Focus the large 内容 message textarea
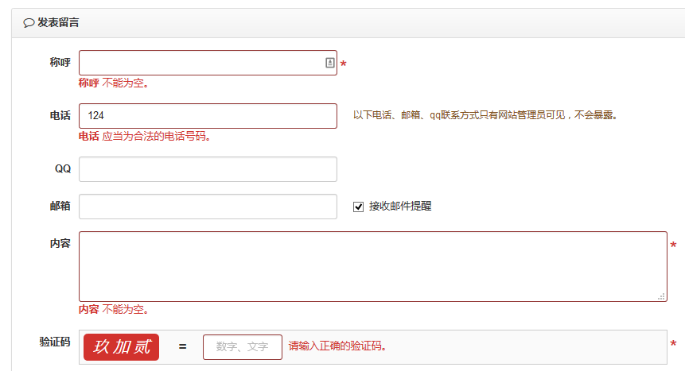685x371 pixels. [372, 266]
